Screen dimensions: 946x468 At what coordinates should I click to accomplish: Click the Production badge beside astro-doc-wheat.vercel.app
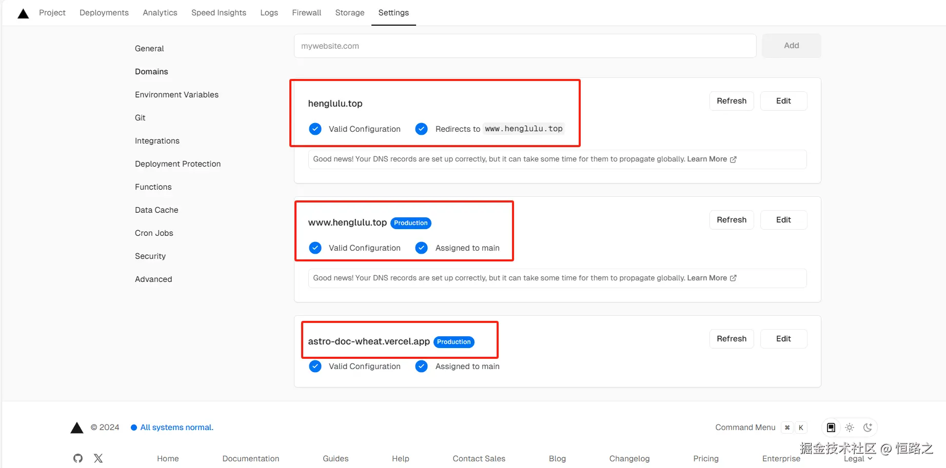(454, 342)
